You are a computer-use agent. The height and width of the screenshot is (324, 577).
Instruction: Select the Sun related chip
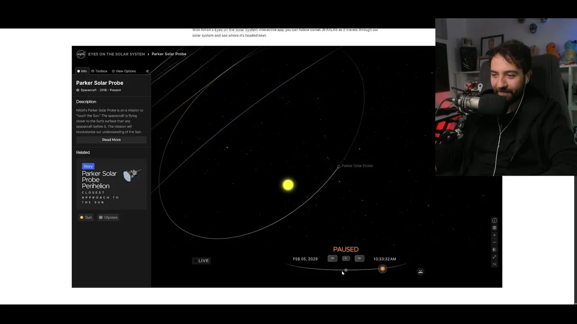pos(86,217)
